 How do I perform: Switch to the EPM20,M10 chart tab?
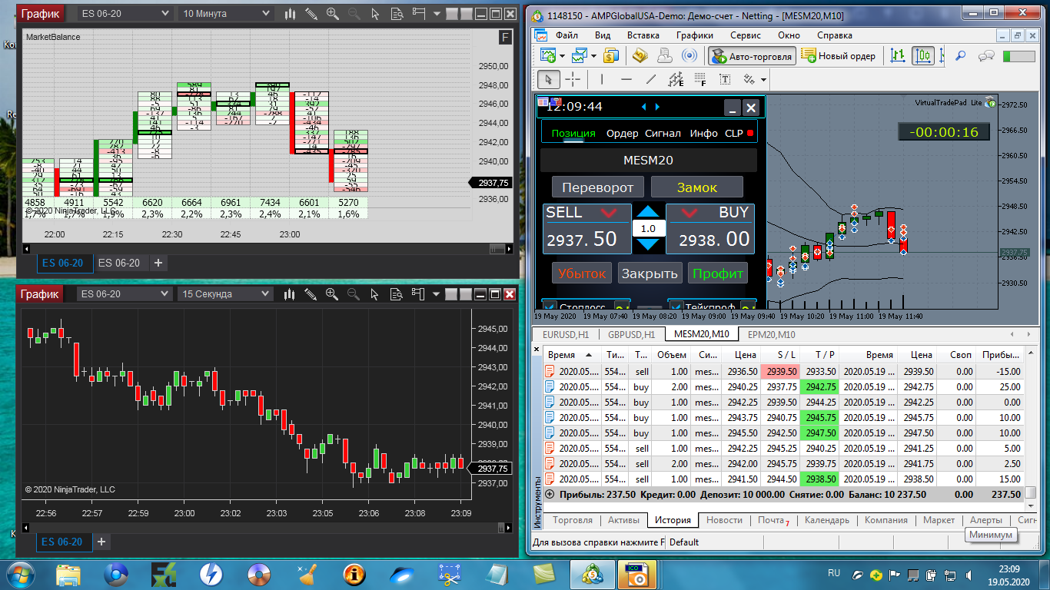pyautogui.click(x=771, y=335)
